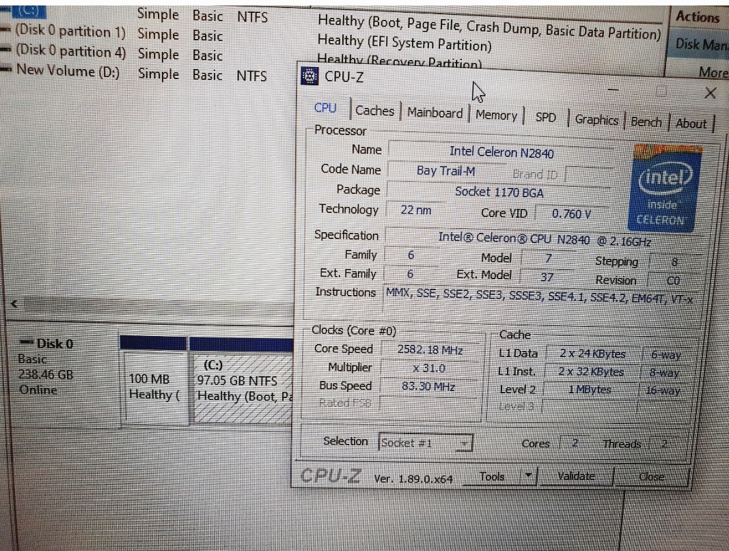Click the Disk 0 disk icon label
The height and width of the screenshot is (551, 729).
pos(48,343)
